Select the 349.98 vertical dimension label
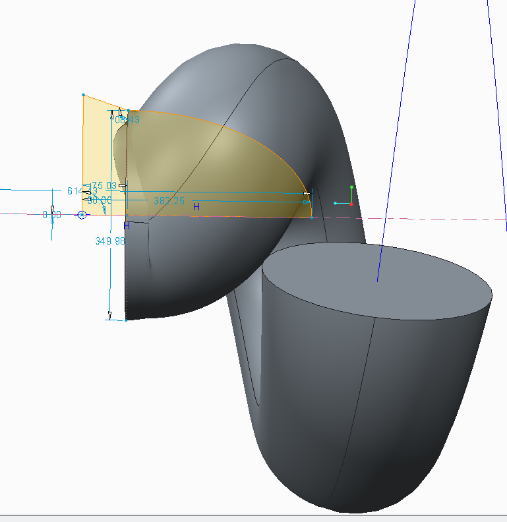The width and height of the screenshot is (507, 522). click(x=110, y=241)
